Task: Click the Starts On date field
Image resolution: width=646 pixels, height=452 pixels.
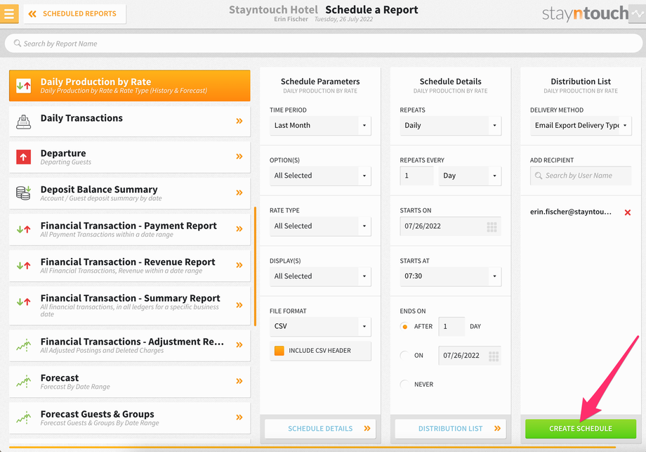Action: 450,226
